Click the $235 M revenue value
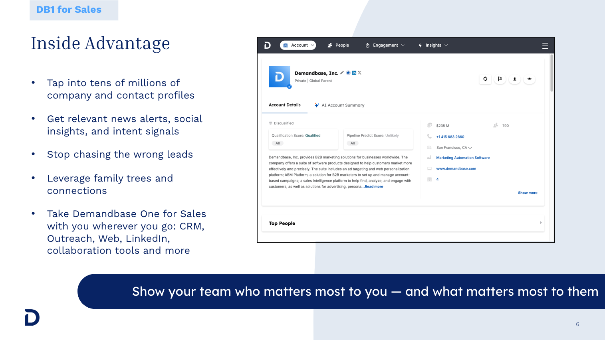The width and height of the screenshot is (605, 340). (442, 126)
